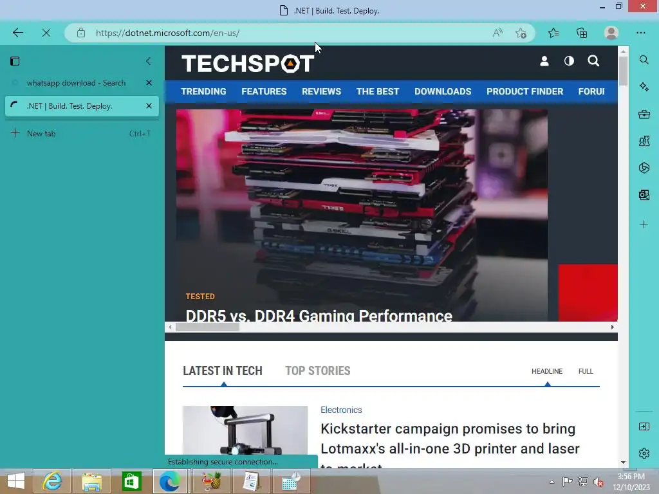Open the TRENDING menu
This screenshot has height=494, width=659.
(203, 91)
